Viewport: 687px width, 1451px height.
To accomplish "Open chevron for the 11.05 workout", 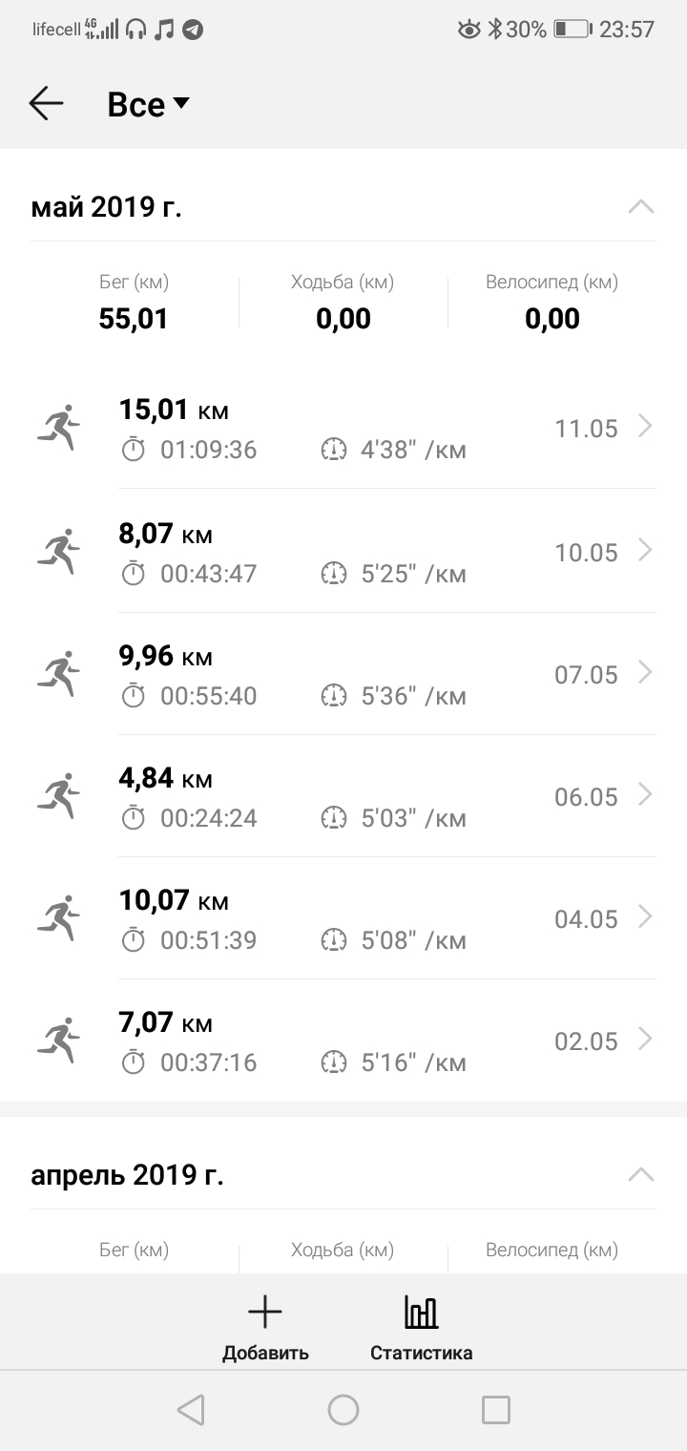I will pos(645,427).
